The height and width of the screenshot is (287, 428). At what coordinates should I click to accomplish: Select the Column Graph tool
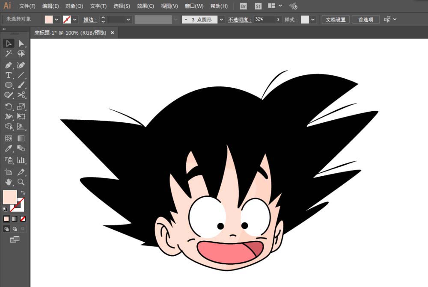coord(21,160)
